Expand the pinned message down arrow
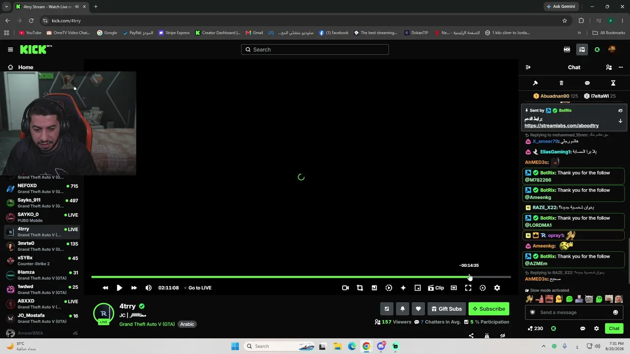The width and height of the screenshot is (630, 354). point(621,121)
